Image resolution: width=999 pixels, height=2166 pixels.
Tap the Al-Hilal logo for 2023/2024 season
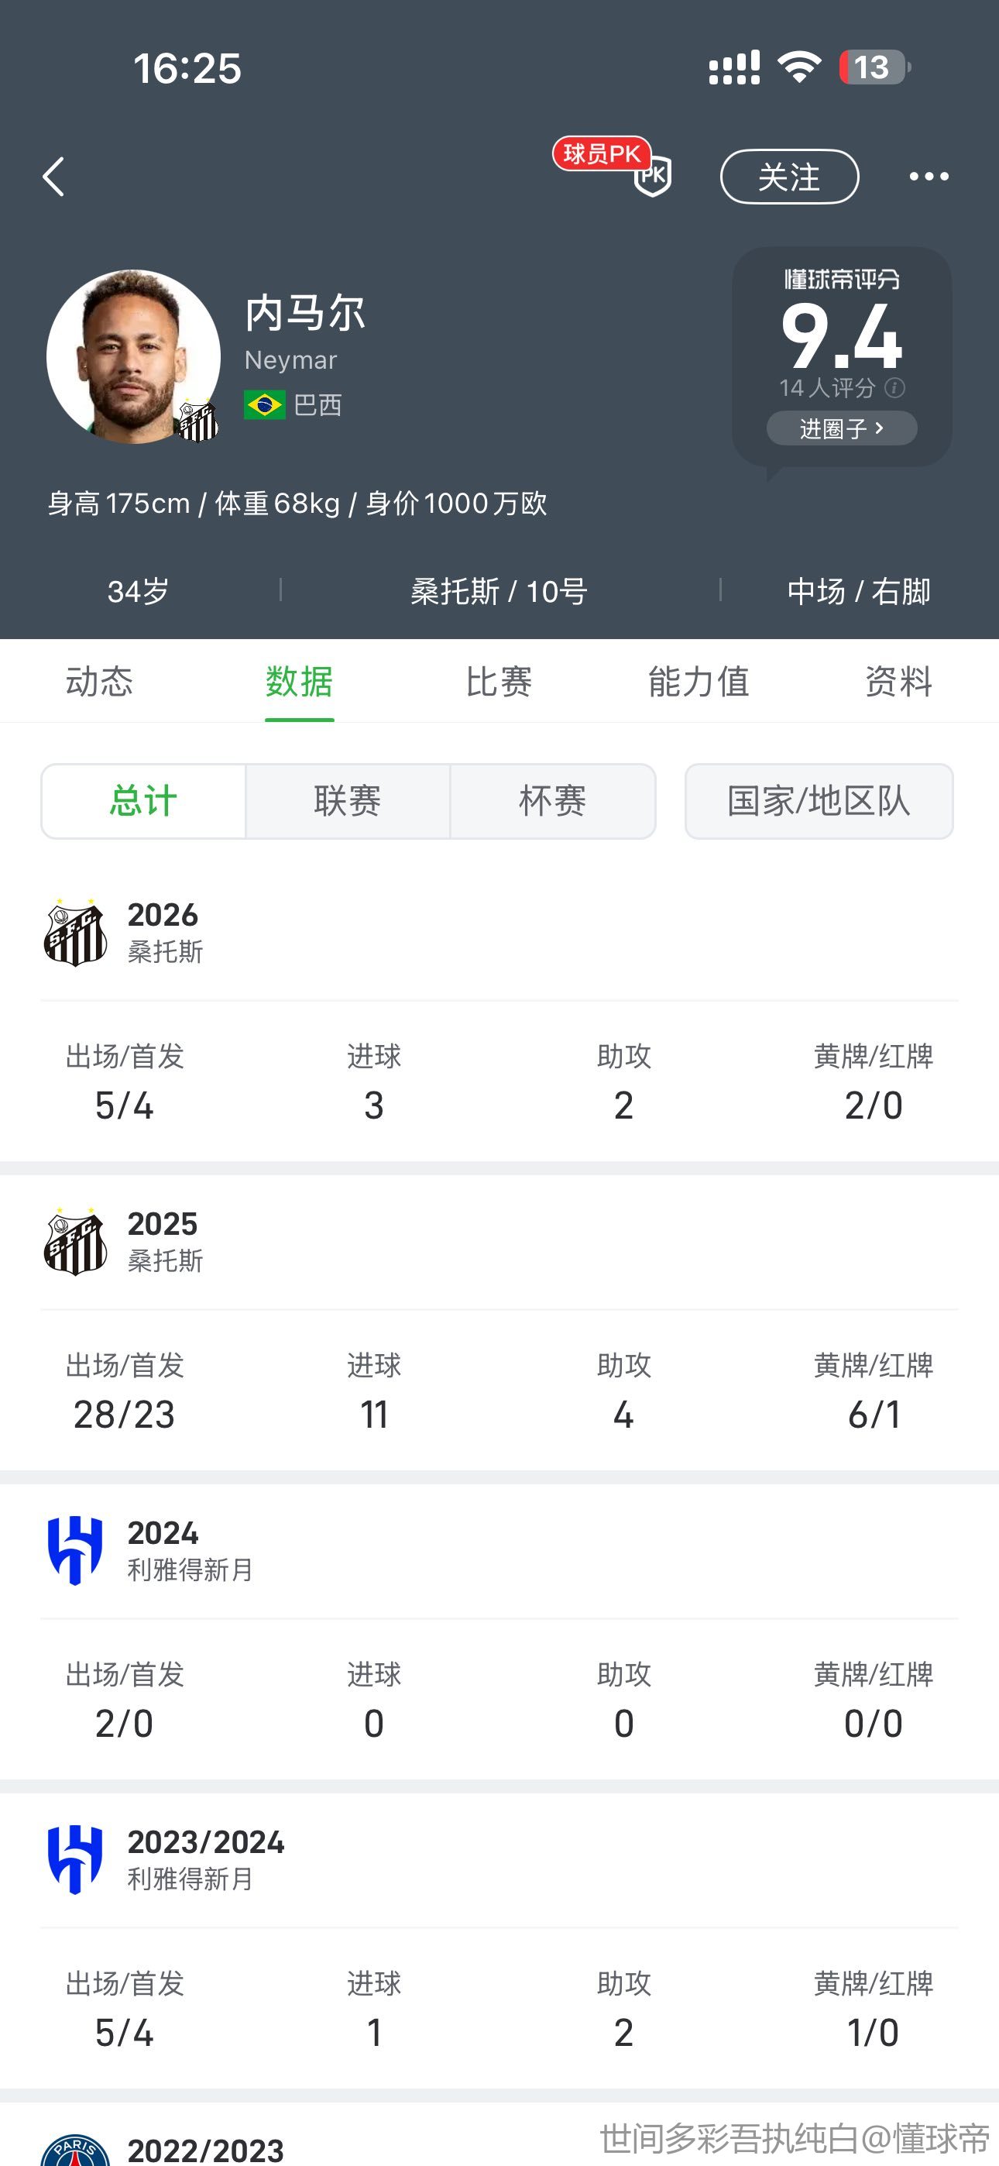pyautogui.click(x=75, y=1860)
